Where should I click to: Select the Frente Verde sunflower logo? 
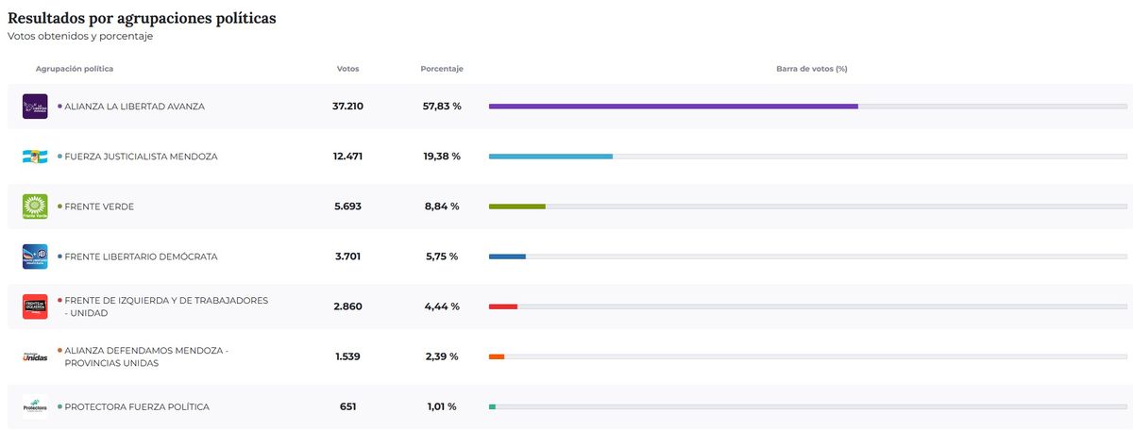click(35, 207)
